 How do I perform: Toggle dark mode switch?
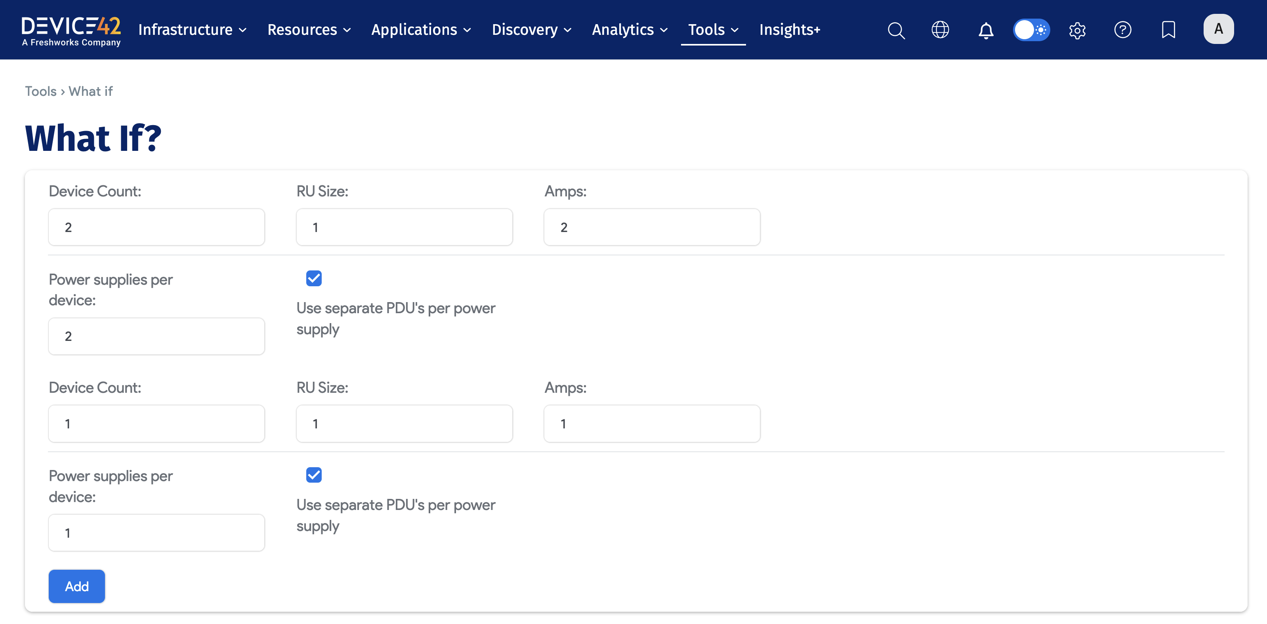[x=1031, y=30]
